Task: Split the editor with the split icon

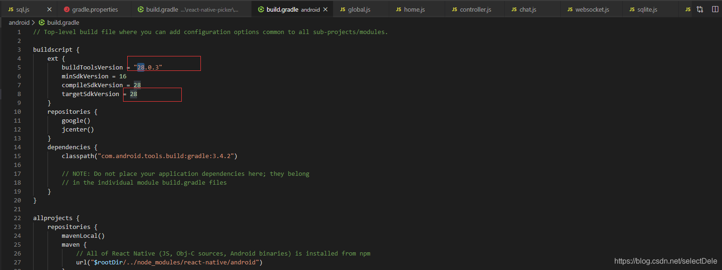Action: [x=715, y=9]
